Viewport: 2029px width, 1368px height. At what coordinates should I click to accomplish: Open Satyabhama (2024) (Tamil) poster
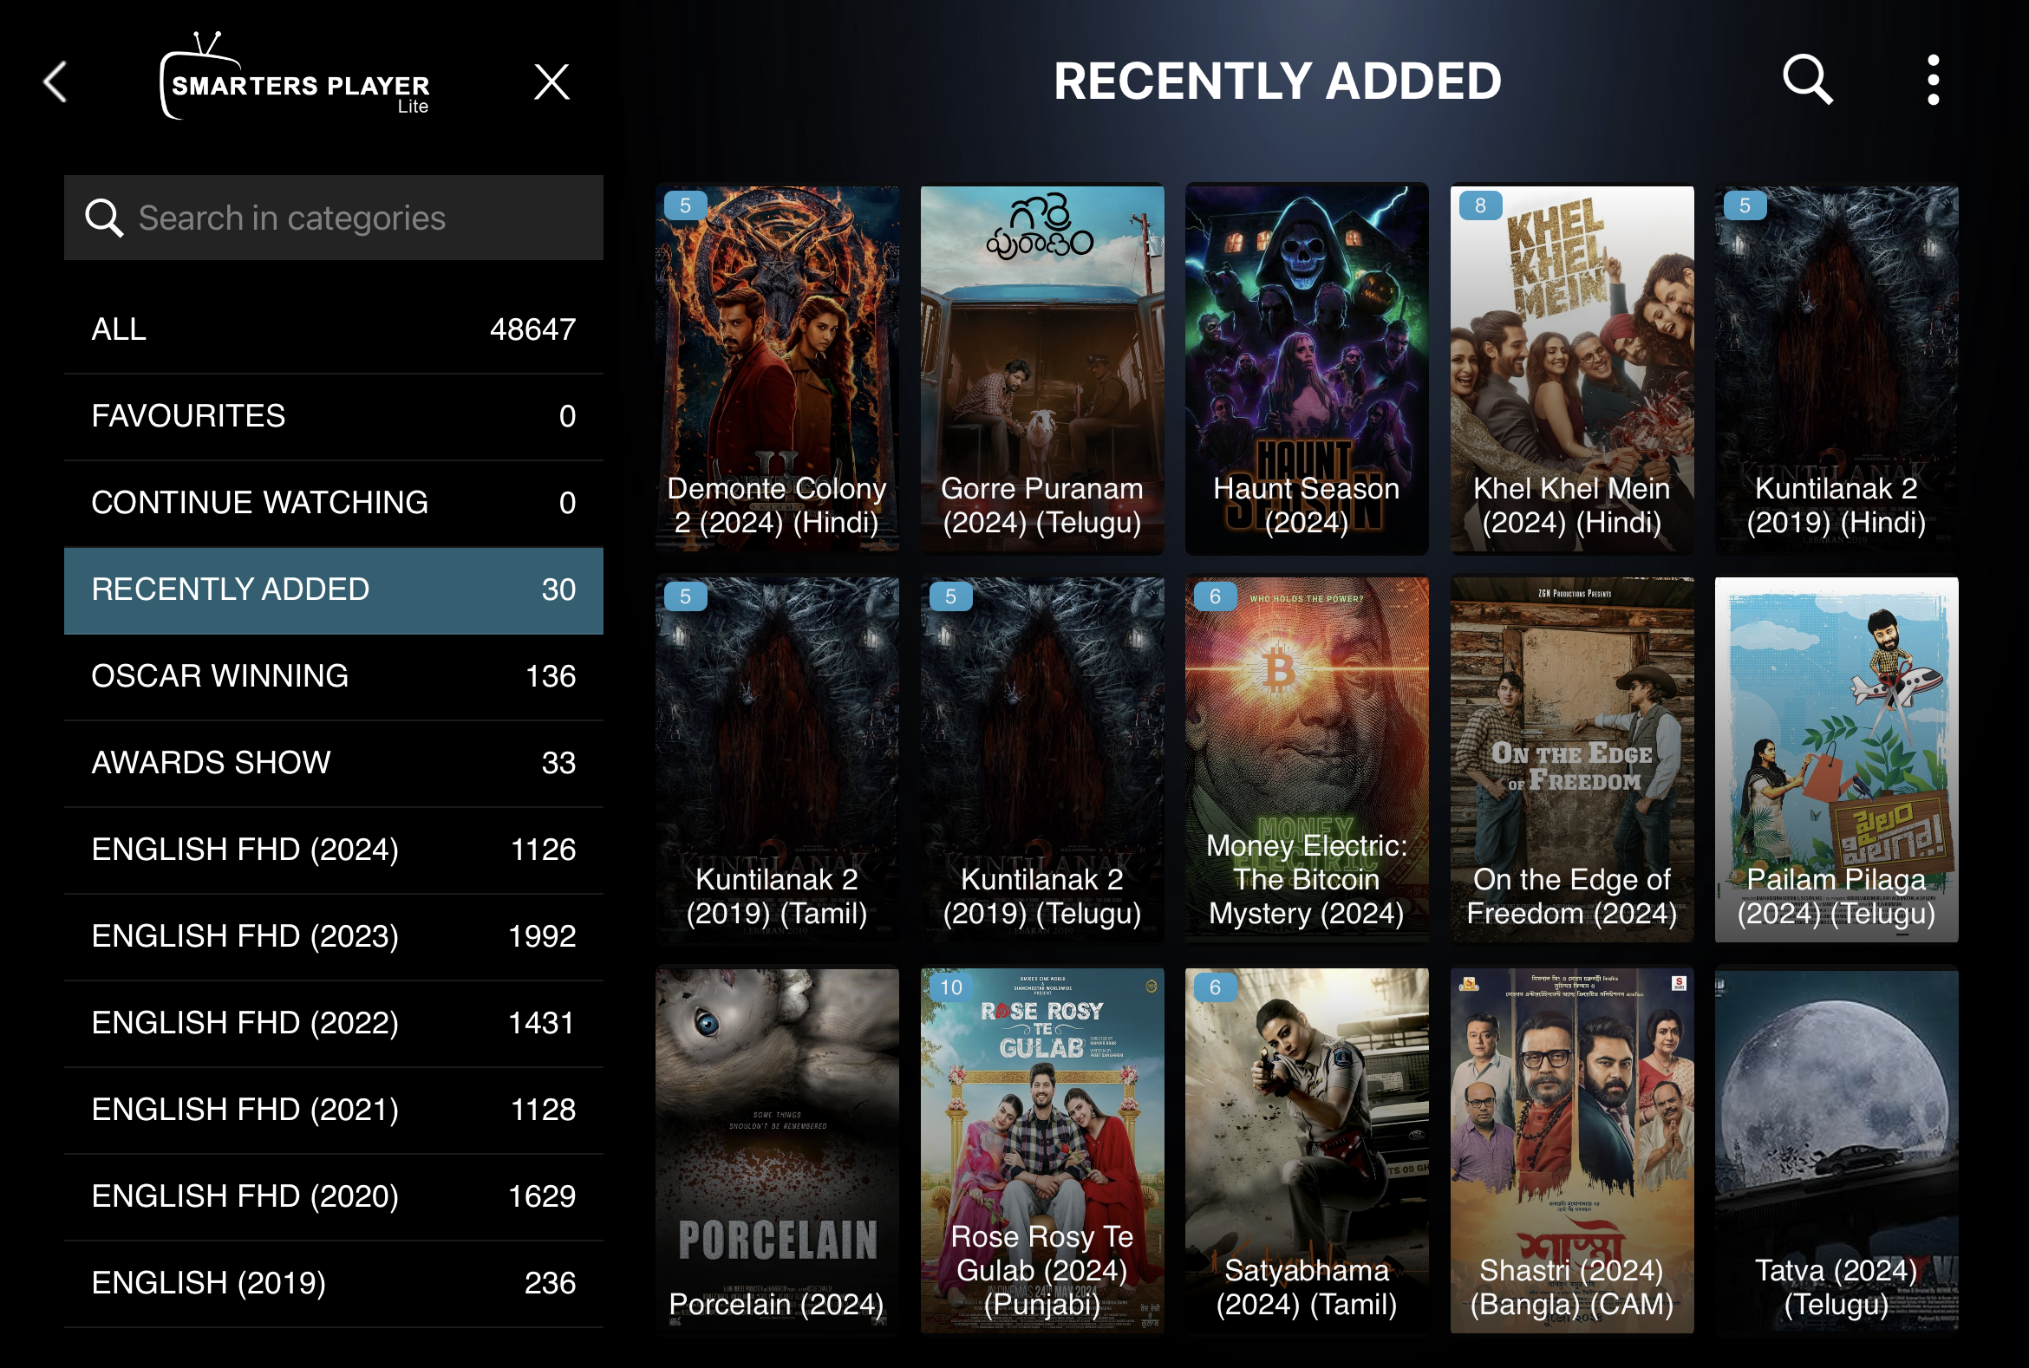[x=1307, y=1150]
